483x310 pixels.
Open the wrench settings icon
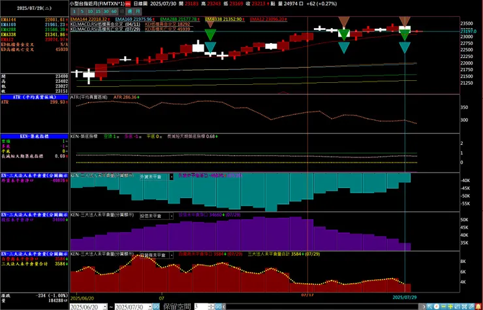(x=471, y=307)
